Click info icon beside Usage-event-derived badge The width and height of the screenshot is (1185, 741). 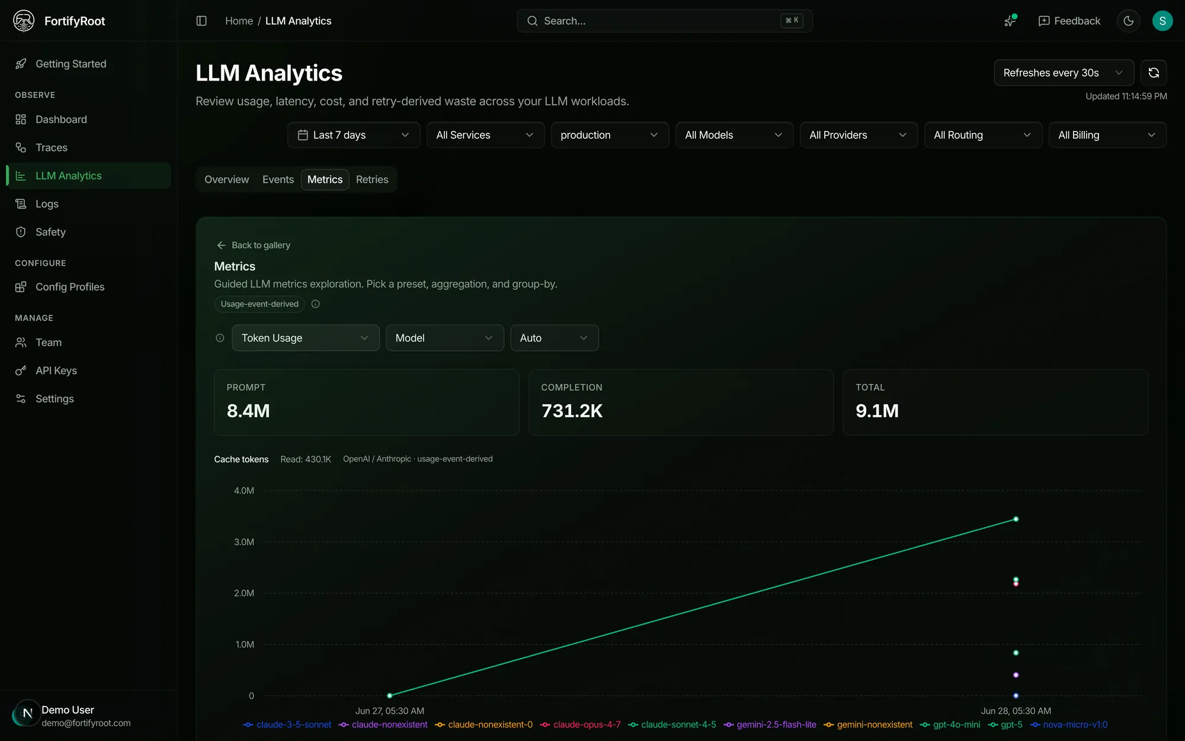tap(316, 304)
